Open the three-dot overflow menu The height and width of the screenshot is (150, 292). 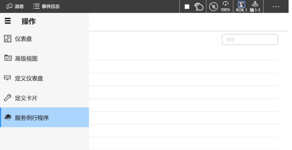pos(276,7)
